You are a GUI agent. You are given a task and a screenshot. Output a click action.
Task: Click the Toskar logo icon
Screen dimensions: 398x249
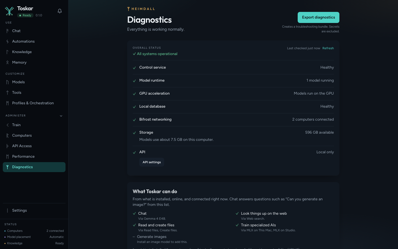pyautogui.click(x=9, y=11)
